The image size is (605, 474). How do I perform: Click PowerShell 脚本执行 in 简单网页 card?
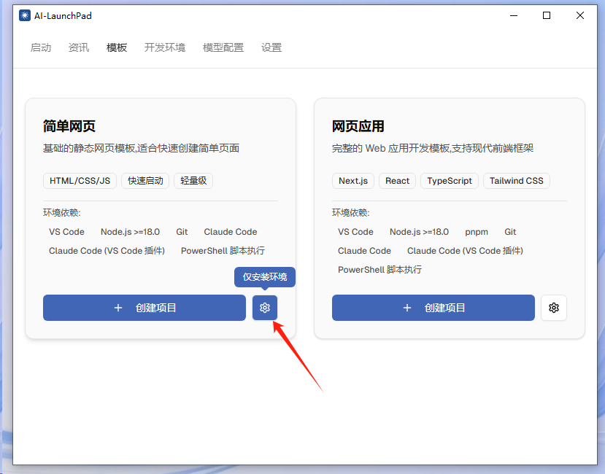pos(223,251)
